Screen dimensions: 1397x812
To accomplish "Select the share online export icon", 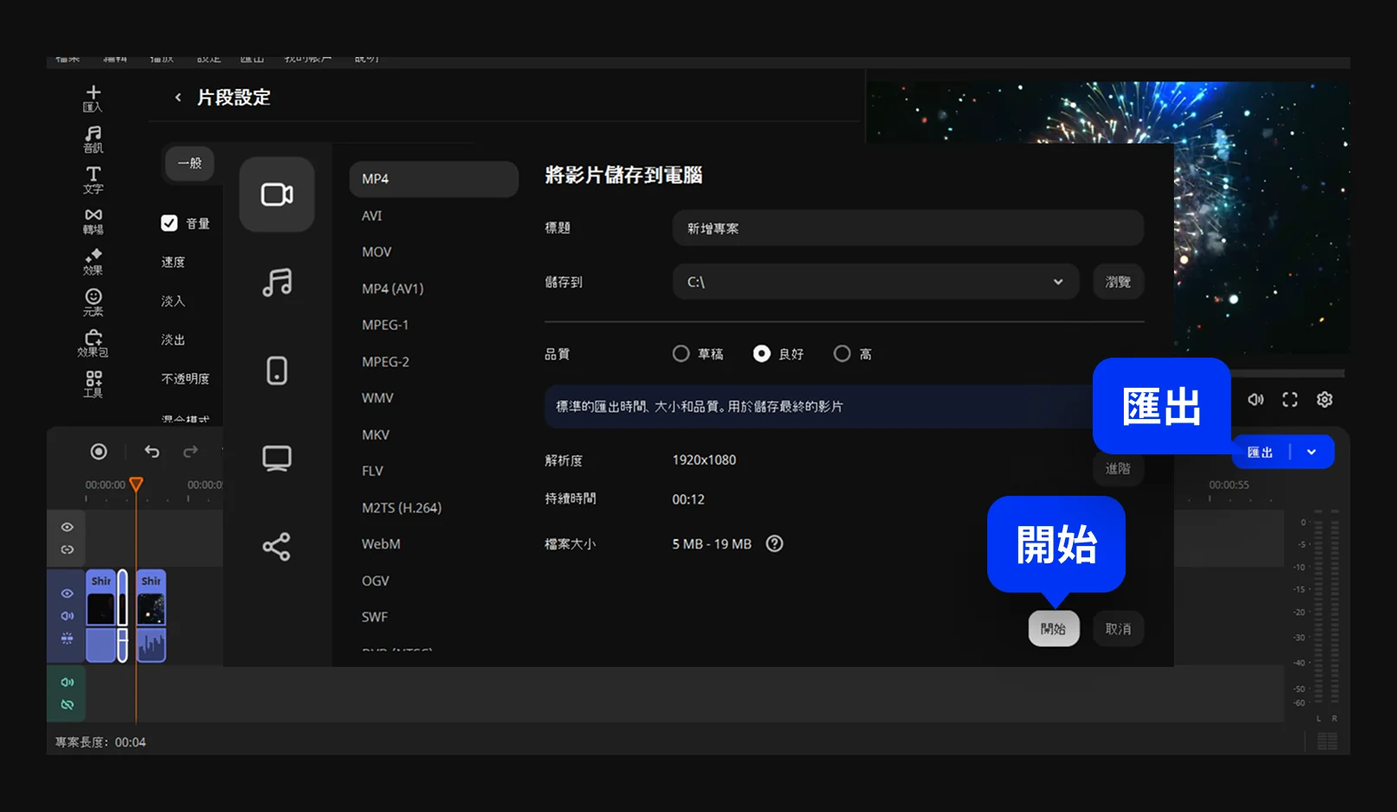I will tap(277, 547).
